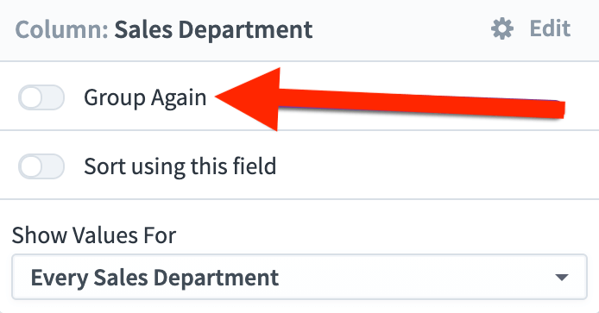Click the gear settings icon
Viewport: 599px width, 313px height.
tap(502, 29)
